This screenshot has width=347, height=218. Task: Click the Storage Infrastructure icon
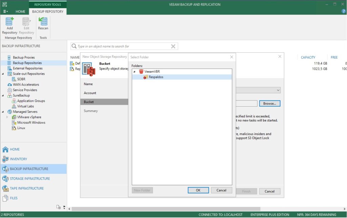coord(5,179)
